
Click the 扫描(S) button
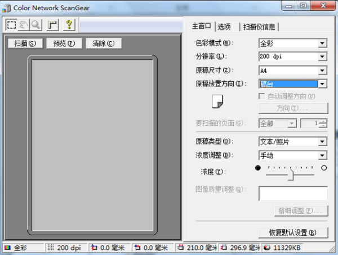click(25, 43)
